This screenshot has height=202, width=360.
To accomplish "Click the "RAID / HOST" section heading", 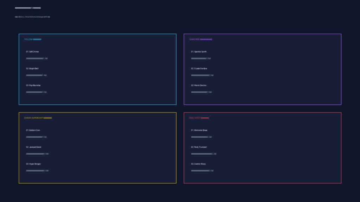I will point(199,118).
